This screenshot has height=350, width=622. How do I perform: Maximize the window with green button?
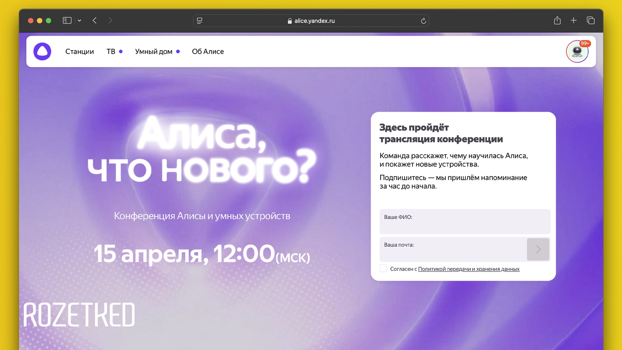point(49,21)
